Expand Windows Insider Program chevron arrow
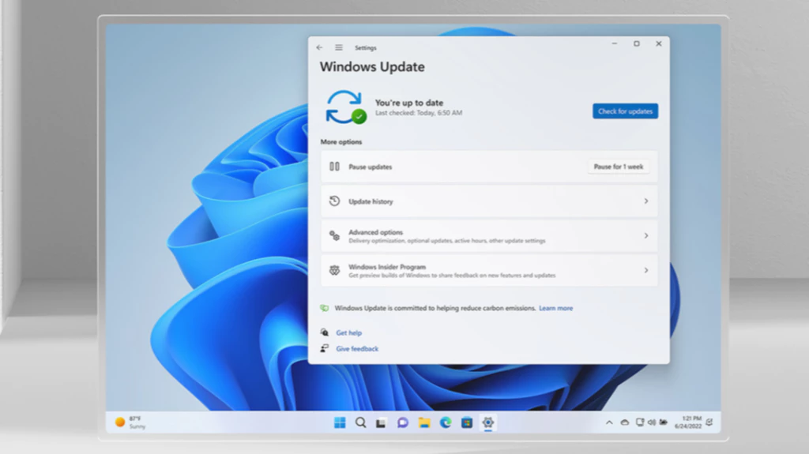The image size is (809, 454). point(646,270)
